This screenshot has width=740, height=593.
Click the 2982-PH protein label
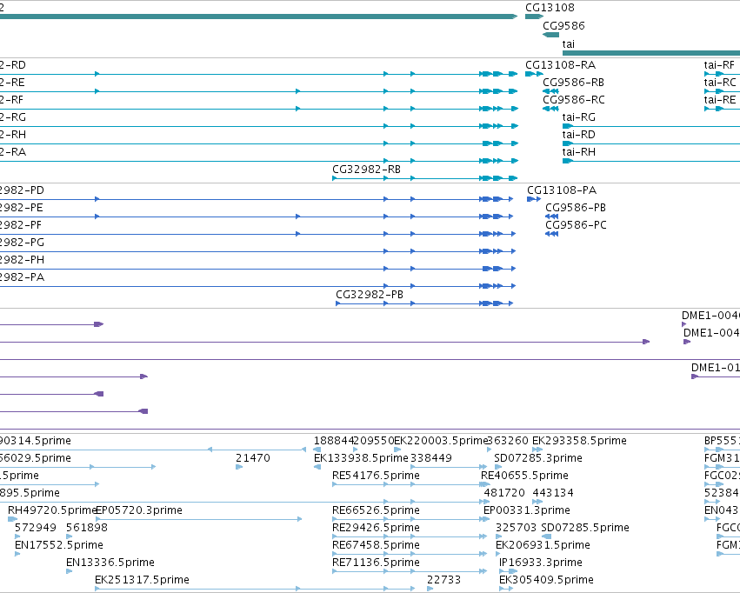(x=22, y=260)
